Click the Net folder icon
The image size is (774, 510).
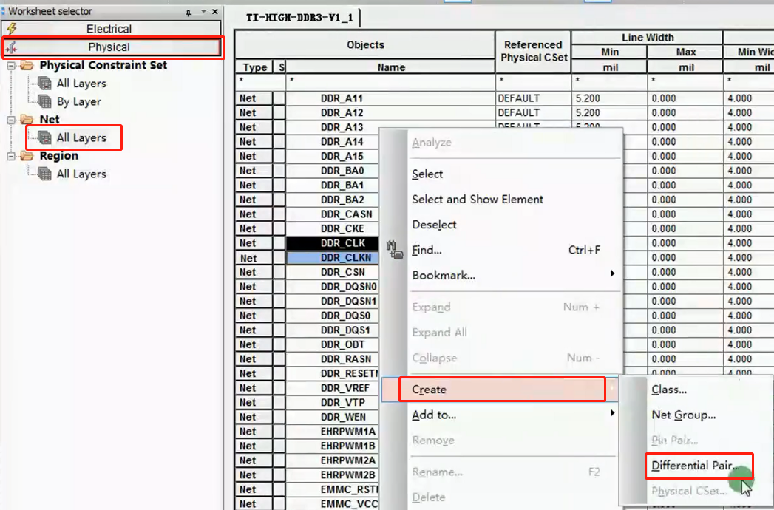click(27, 120)
